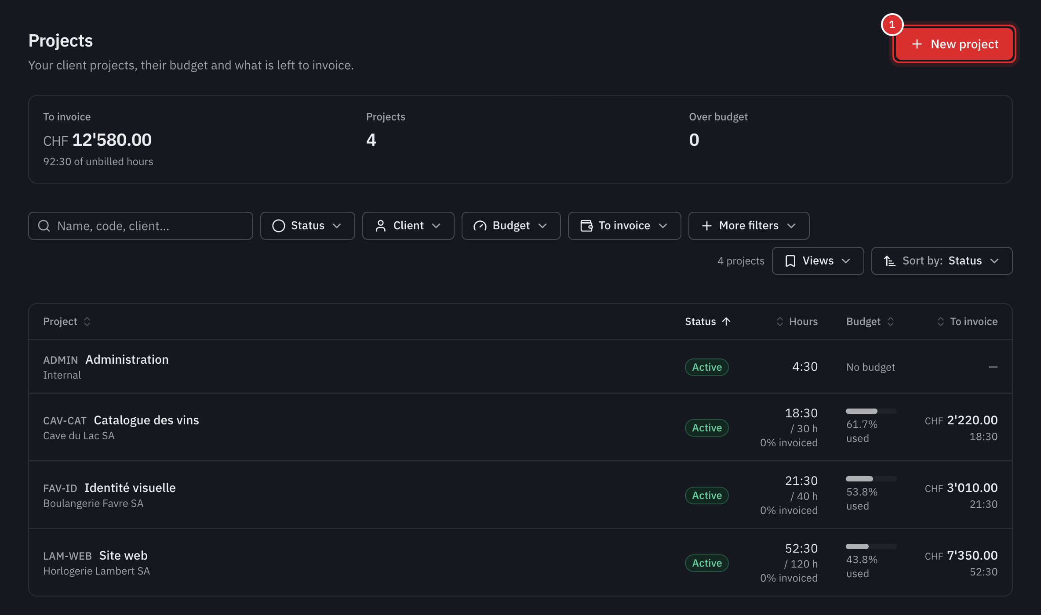
Task: Open the Administration project row
Action: point(520,367)
